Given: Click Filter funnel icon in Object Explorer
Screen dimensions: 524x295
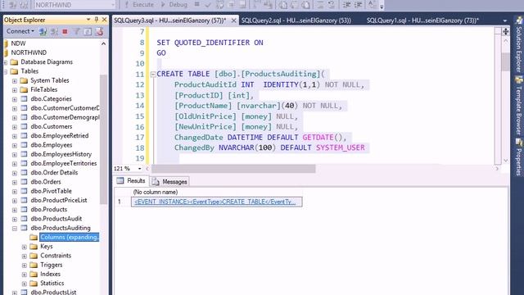Looking at the screenshot, I should tap(76, 32).
